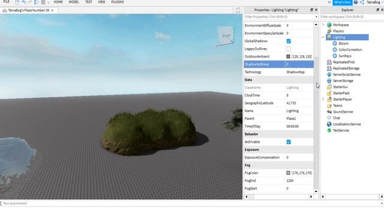Click the FogColor color swatch
The width and height of the screenshot is (384, 216).
tap(288, 173)
